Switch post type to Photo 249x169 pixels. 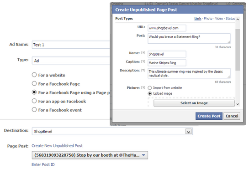[x=208, y=19]
